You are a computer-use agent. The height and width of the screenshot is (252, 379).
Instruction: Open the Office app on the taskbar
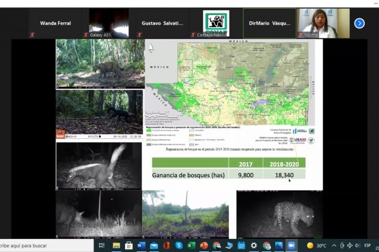click(x=167, y=245)
